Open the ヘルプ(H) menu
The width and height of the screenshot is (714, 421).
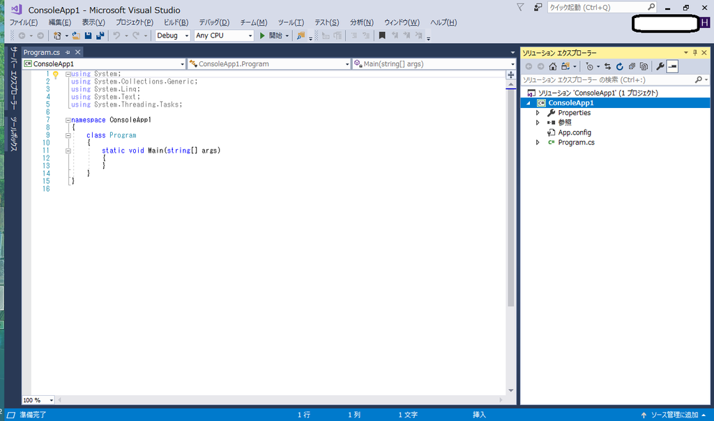coord(443,22)
